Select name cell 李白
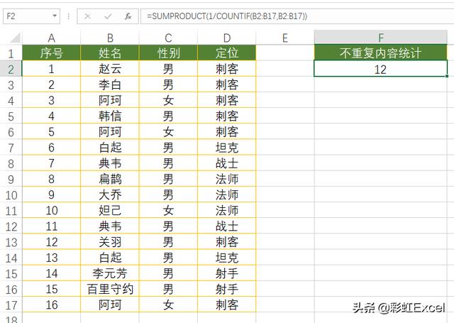This screenshot has height=323, width=454. pyautogui.click(x=110, y=84)
